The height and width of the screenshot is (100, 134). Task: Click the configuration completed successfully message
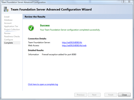coord(70,30)
